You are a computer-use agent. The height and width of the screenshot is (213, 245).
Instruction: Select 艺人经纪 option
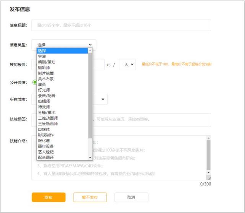tap(62, 152)
